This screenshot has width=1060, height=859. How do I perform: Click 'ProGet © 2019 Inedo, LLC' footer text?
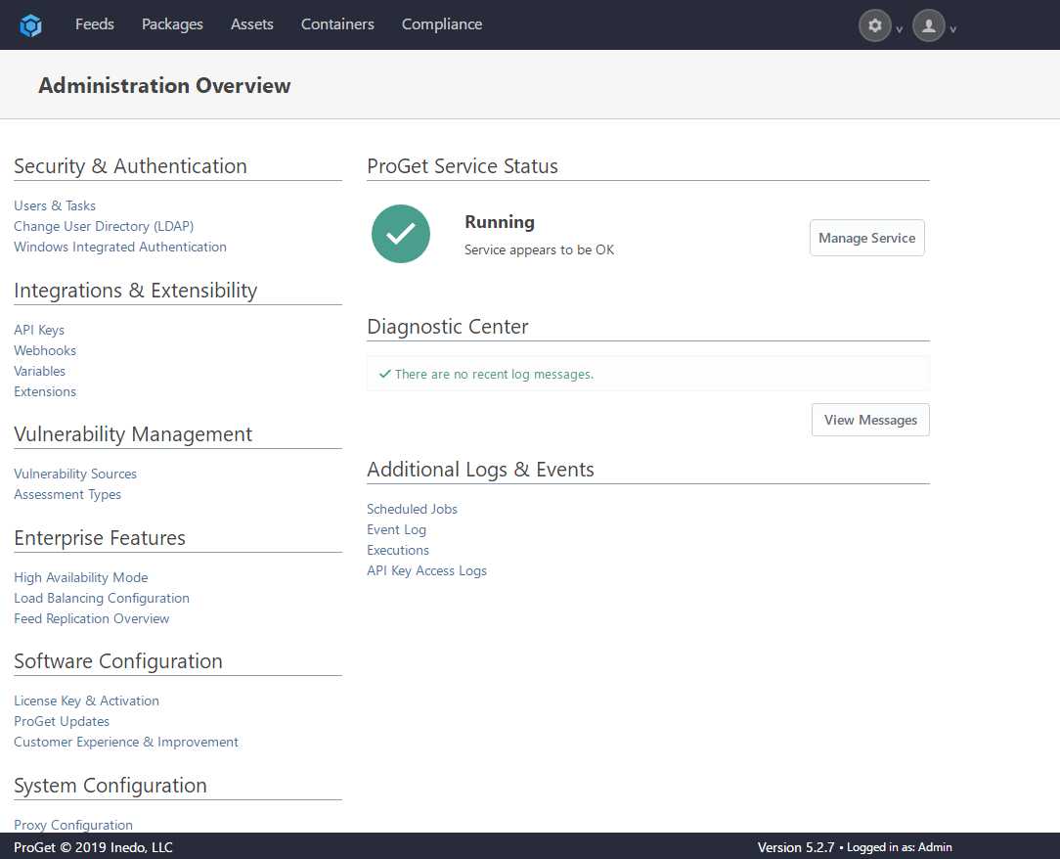point(93,847)
